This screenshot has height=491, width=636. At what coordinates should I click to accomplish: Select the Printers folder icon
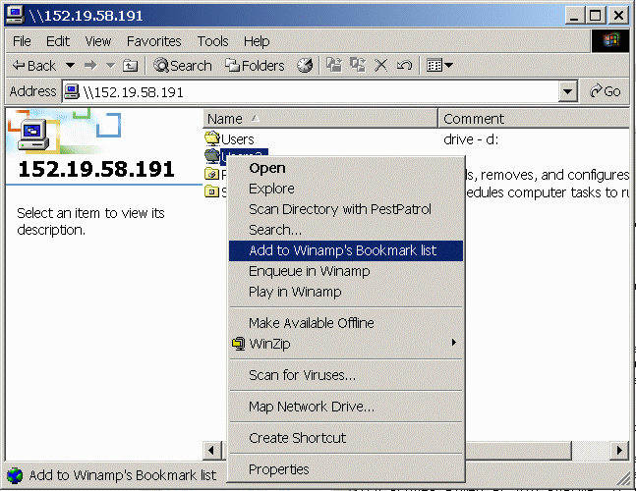click(211, 174)
